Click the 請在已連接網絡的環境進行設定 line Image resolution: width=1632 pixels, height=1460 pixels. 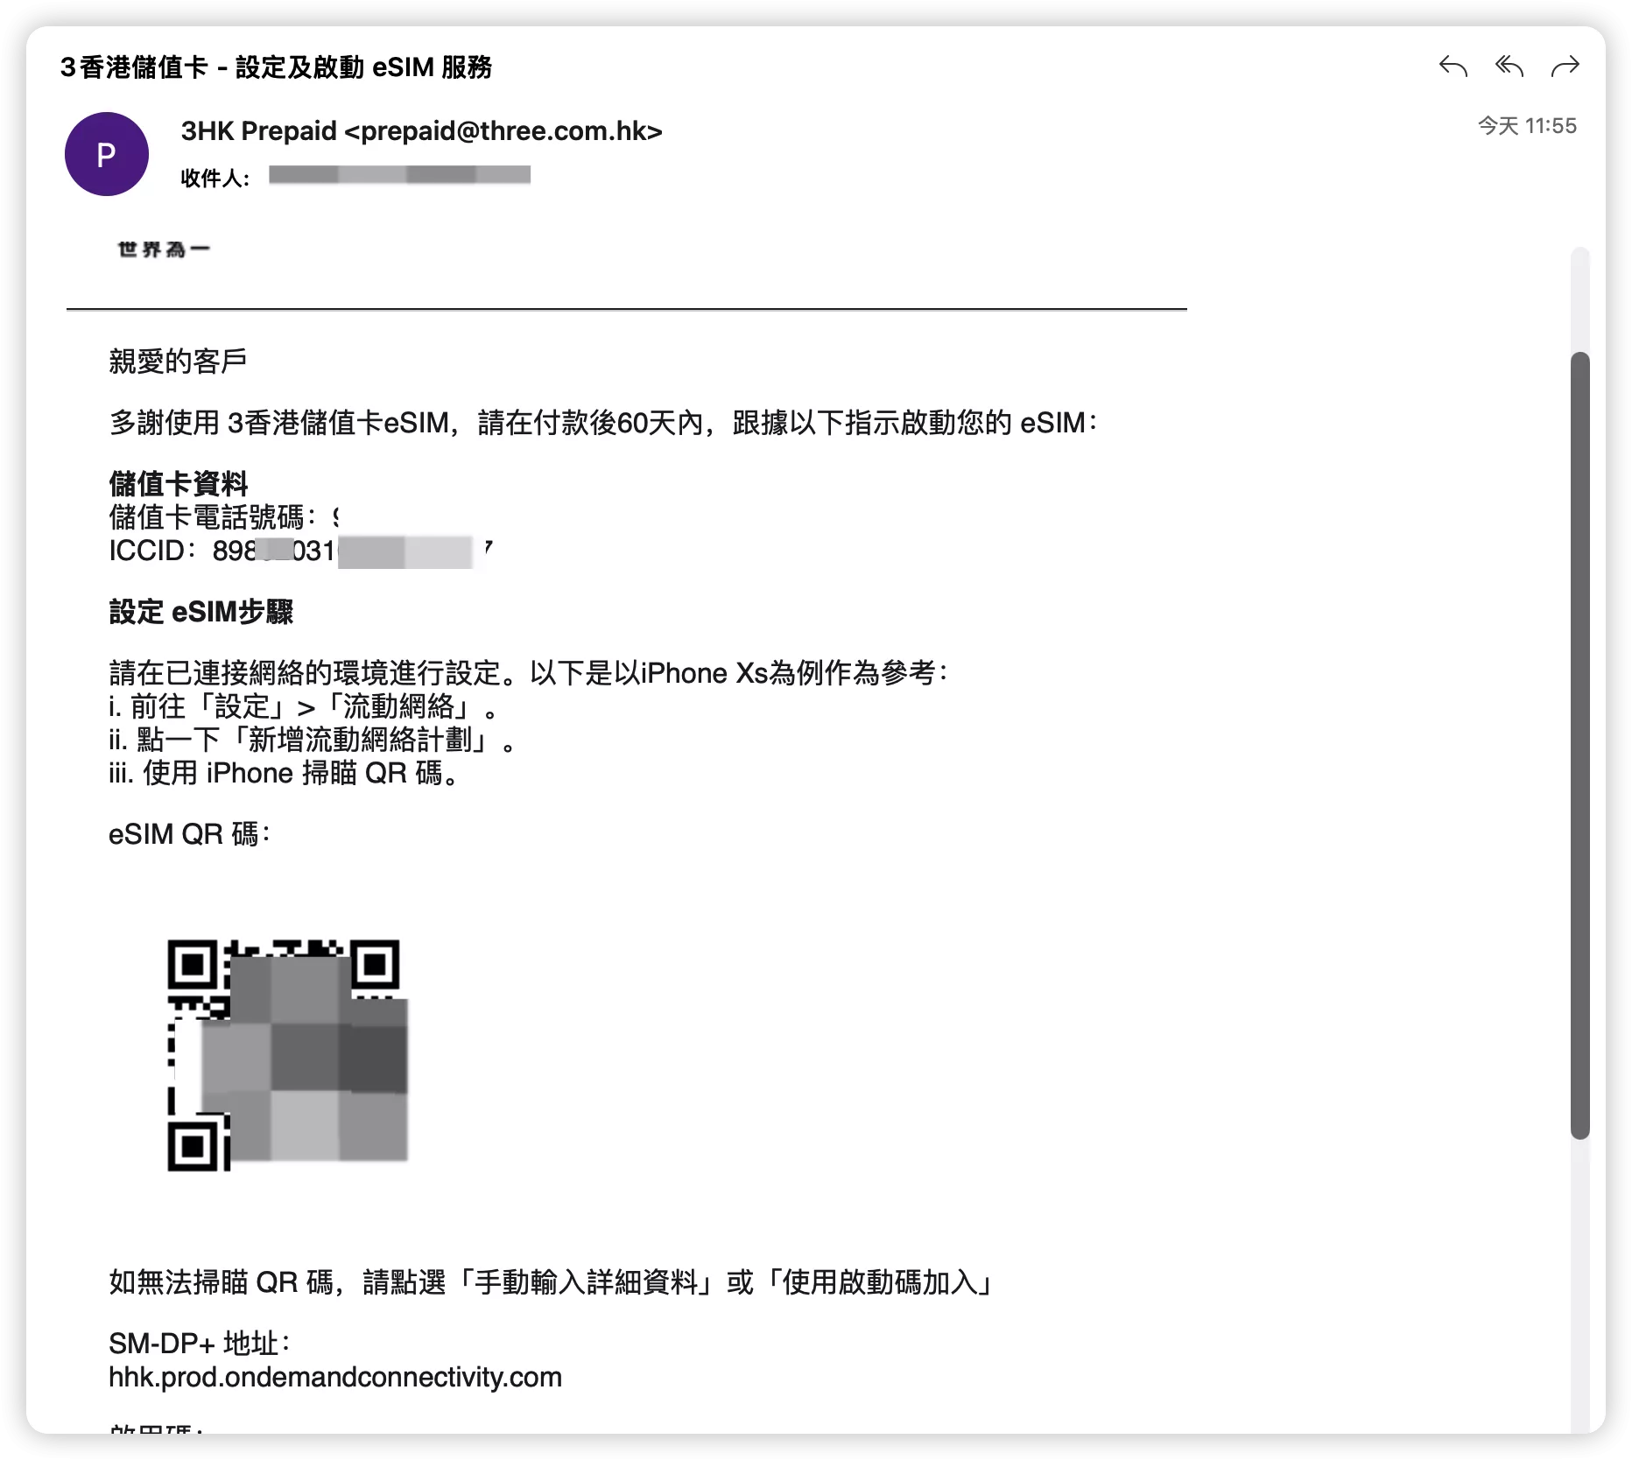529,673
